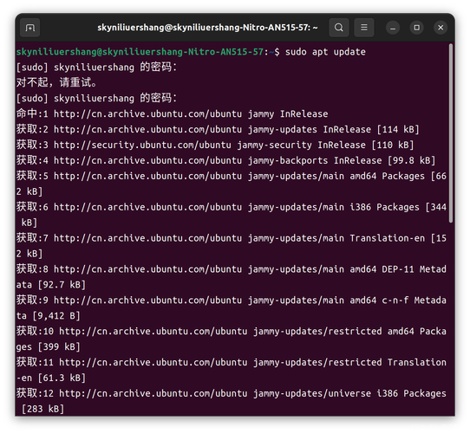Screen dimensions: 470x433
Task: Click the '[61.3 kB]' size text
Action: click(x=62, y=378)
